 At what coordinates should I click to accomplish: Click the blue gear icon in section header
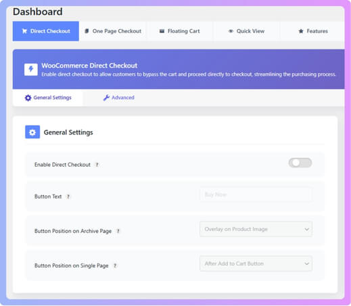(x=32, y=132)
